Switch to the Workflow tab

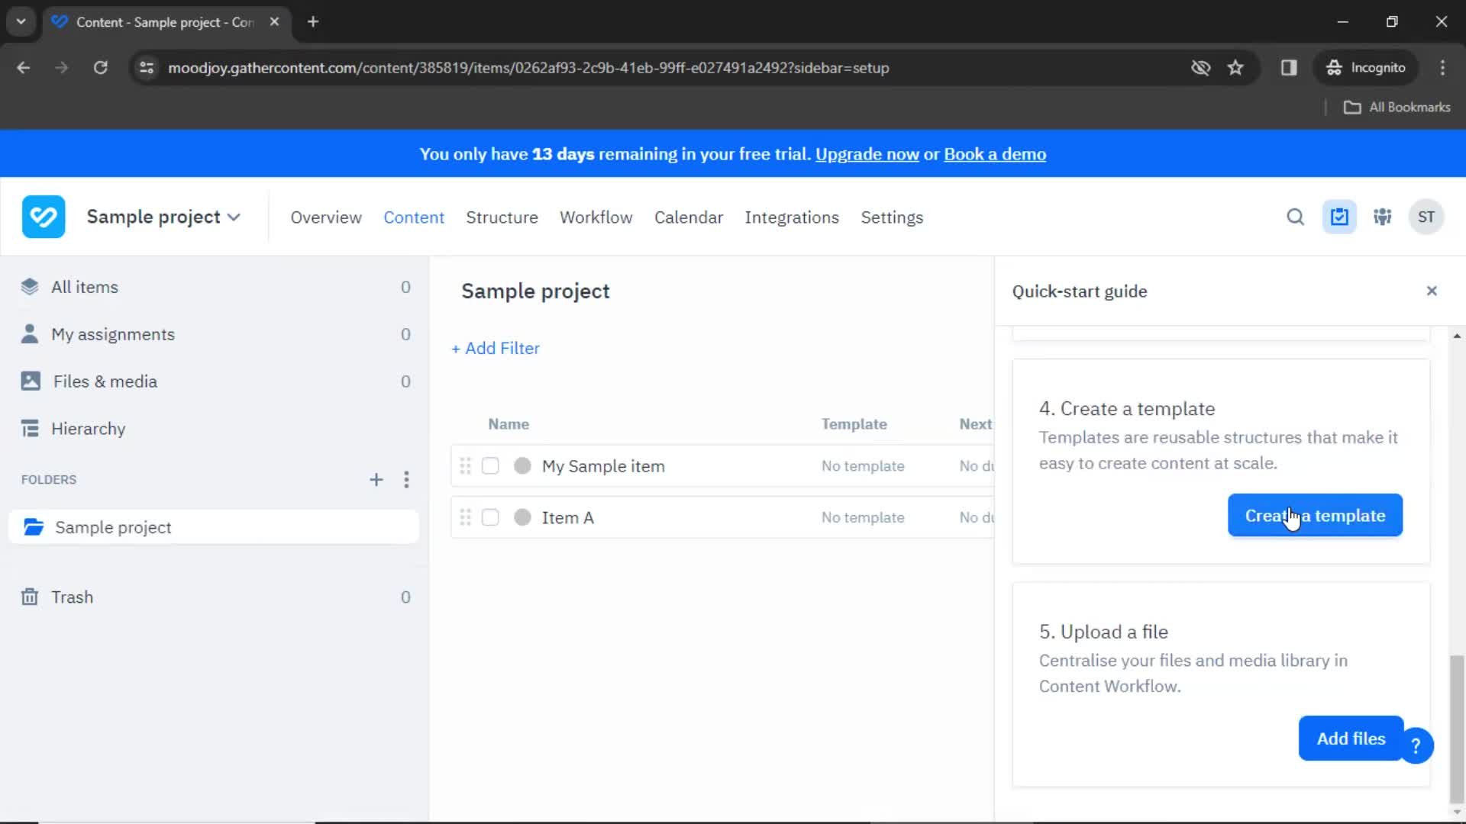[x=596, y=217]
